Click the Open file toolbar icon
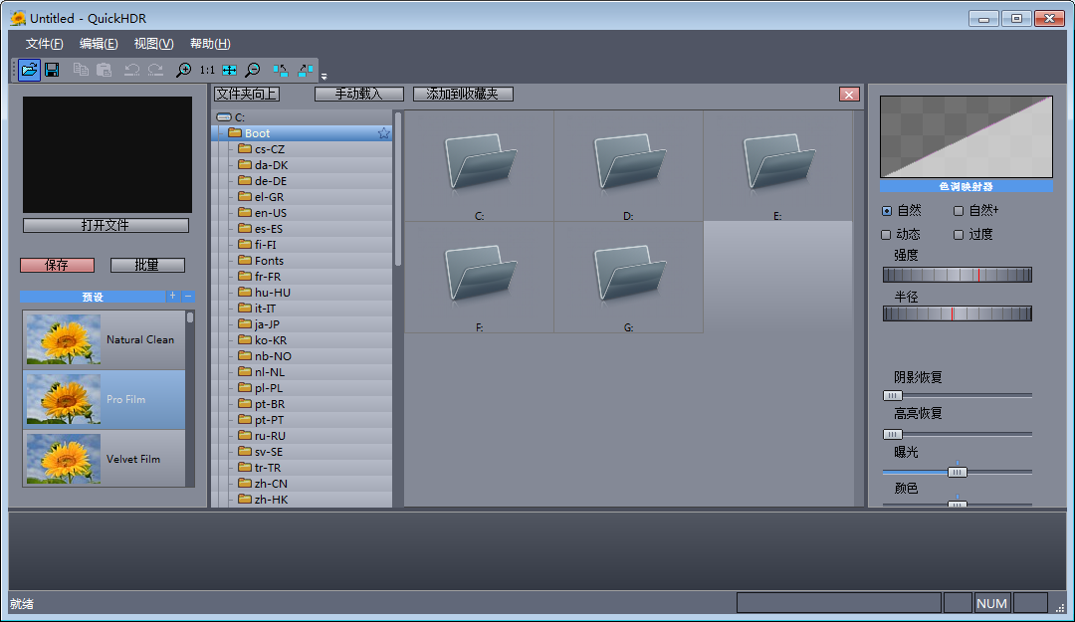The height and width of the screenshot is (622, 1075). (29, 70)
